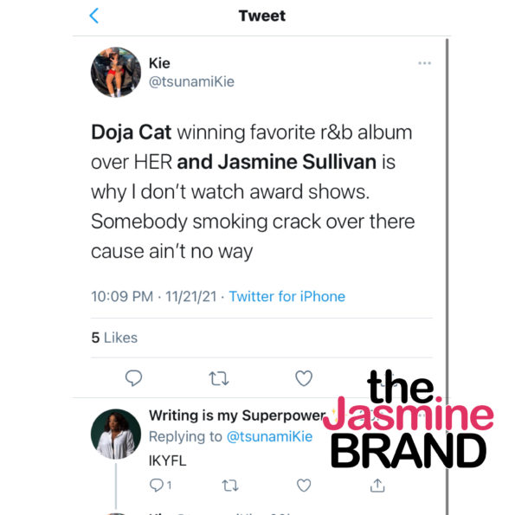Screen dimensions: 515x515
Task: Retweet Kie's Doja Cat tweet
Action: click(x=219, y=378)
